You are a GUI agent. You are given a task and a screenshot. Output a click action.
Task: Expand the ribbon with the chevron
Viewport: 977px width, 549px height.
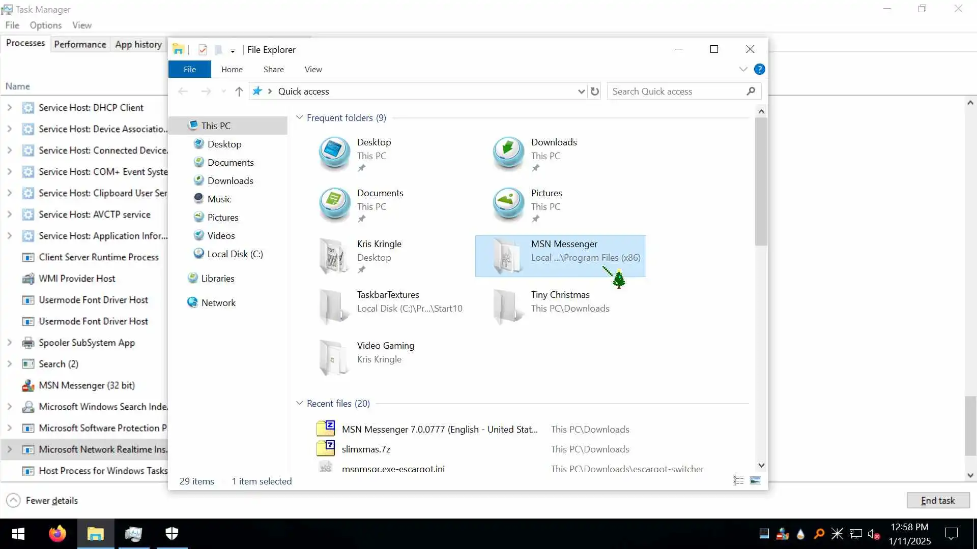[743, 69]
